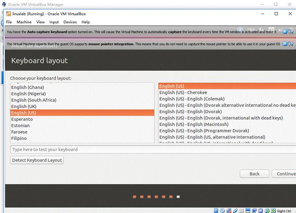Screen dimensions: 296x213
Task: Click the USB devices status icon
Action: click(x=235, y=211)
